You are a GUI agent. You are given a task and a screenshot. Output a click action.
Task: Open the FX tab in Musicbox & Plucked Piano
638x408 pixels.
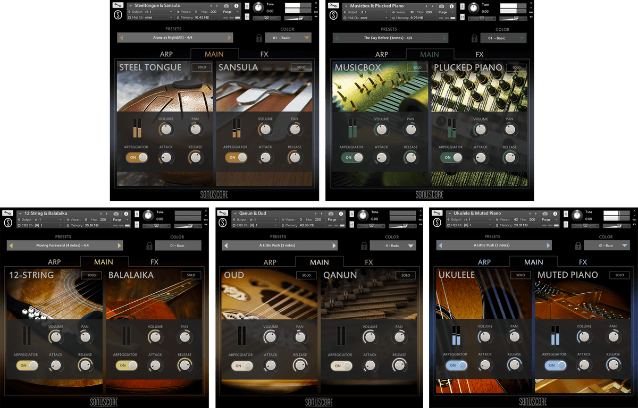[x=480, y=54]
